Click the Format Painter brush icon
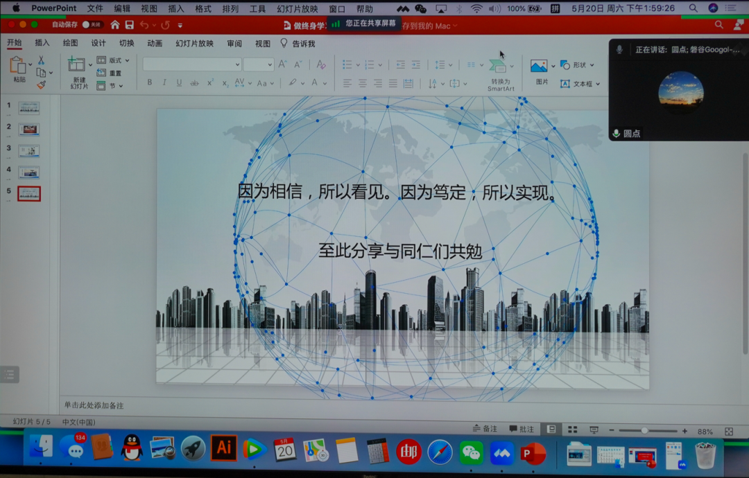749x478 pixels. click(x=41, y=85)
